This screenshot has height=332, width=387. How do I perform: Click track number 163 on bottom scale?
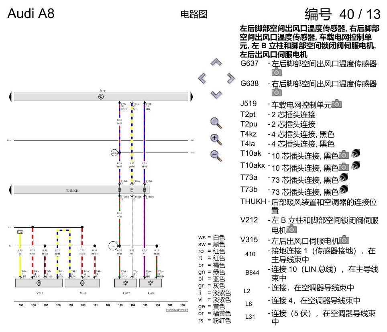pos(120,305)
